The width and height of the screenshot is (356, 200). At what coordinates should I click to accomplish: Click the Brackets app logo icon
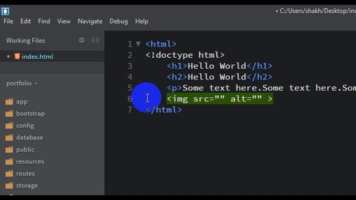pyautogui.click(x=5, y=11)
